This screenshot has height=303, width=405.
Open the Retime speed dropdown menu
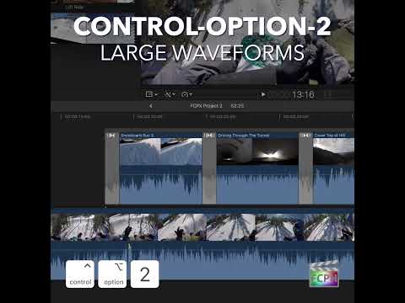[x=186, y=94]
